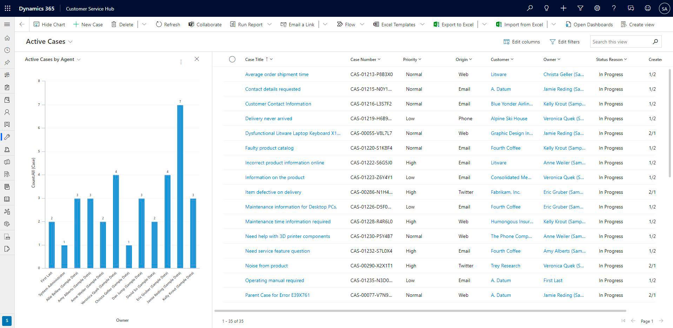Expand Run Report dropdown chevron
673x328 pixels.
tap(269, 24)
